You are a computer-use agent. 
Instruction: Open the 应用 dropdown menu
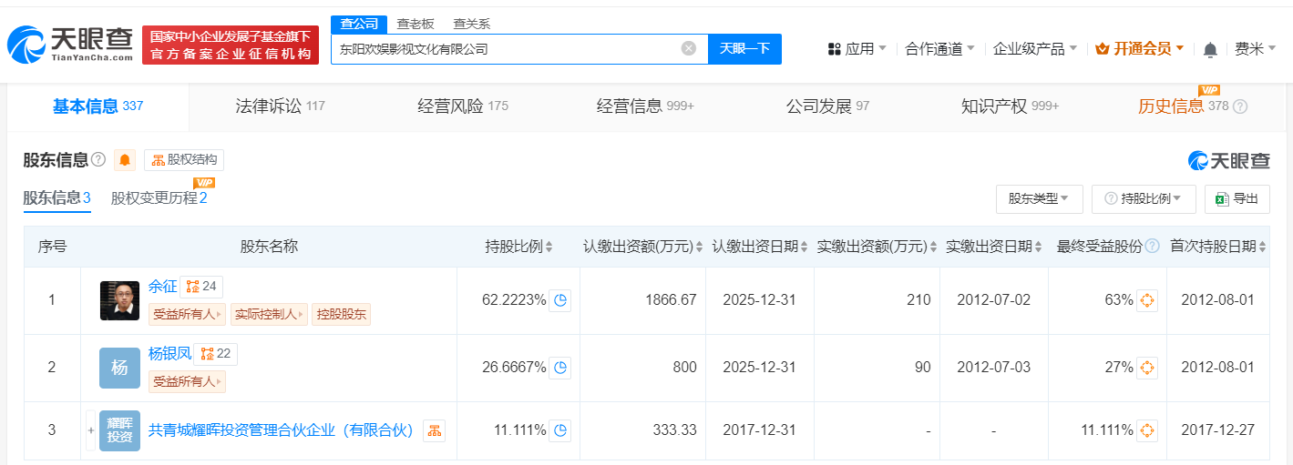[857, 49]
